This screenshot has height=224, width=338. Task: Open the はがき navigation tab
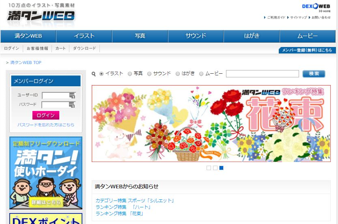252,36
